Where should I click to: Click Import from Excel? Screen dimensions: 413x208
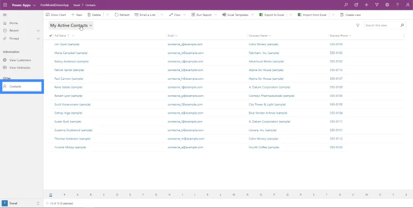312,15
